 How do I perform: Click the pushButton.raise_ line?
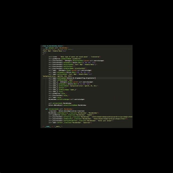(x=58, y=93)
